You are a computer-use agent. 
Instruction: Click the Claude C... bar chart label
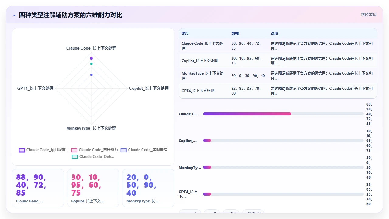[188, 114]
